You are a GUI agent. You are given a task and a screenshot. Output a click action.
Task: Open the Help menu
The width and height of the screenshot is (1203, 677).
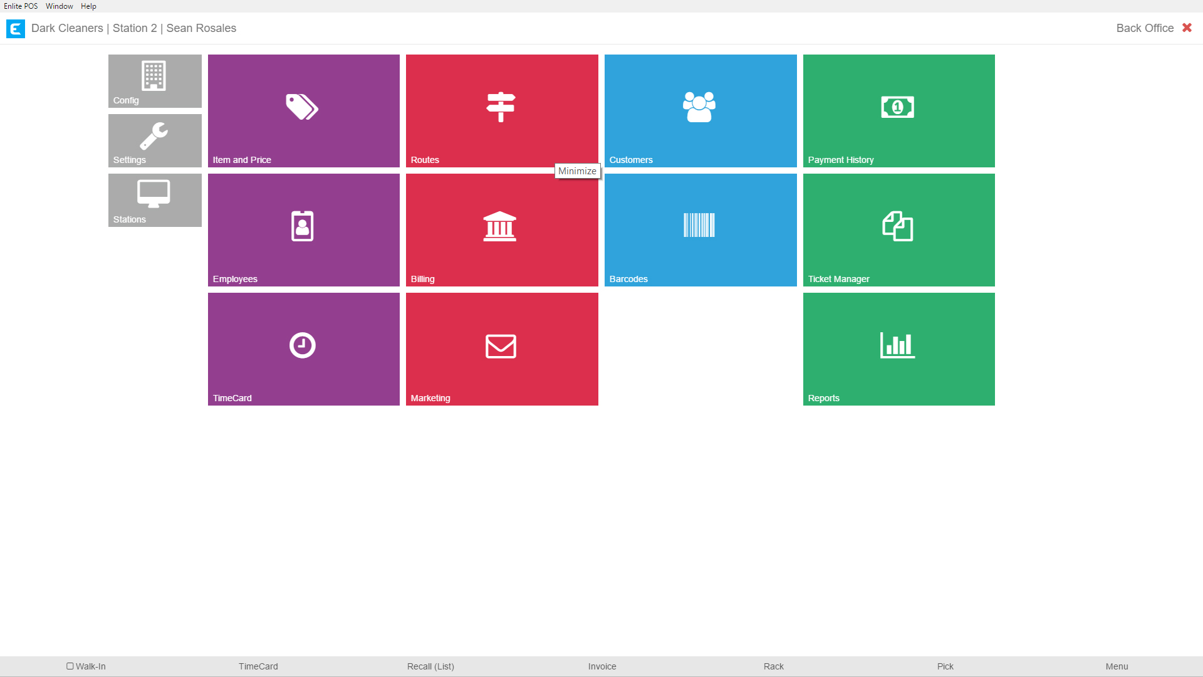88,6
